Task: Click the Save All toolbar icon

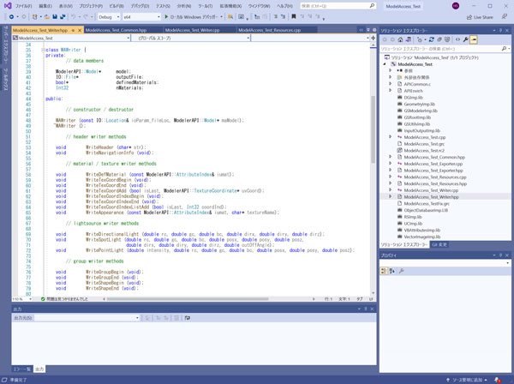Action: click(64, 16)
